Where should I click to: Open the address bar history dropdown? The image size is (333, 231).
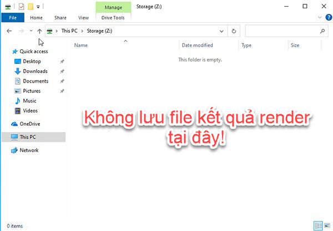(222, 32)
